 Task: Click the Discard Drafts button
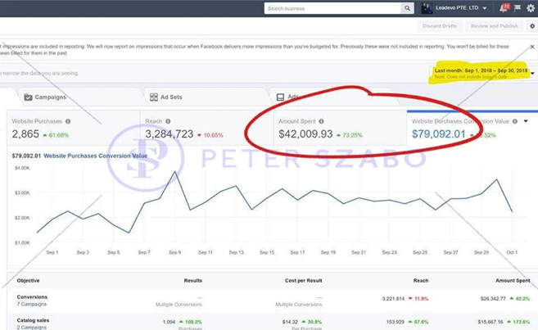[441, 26]
